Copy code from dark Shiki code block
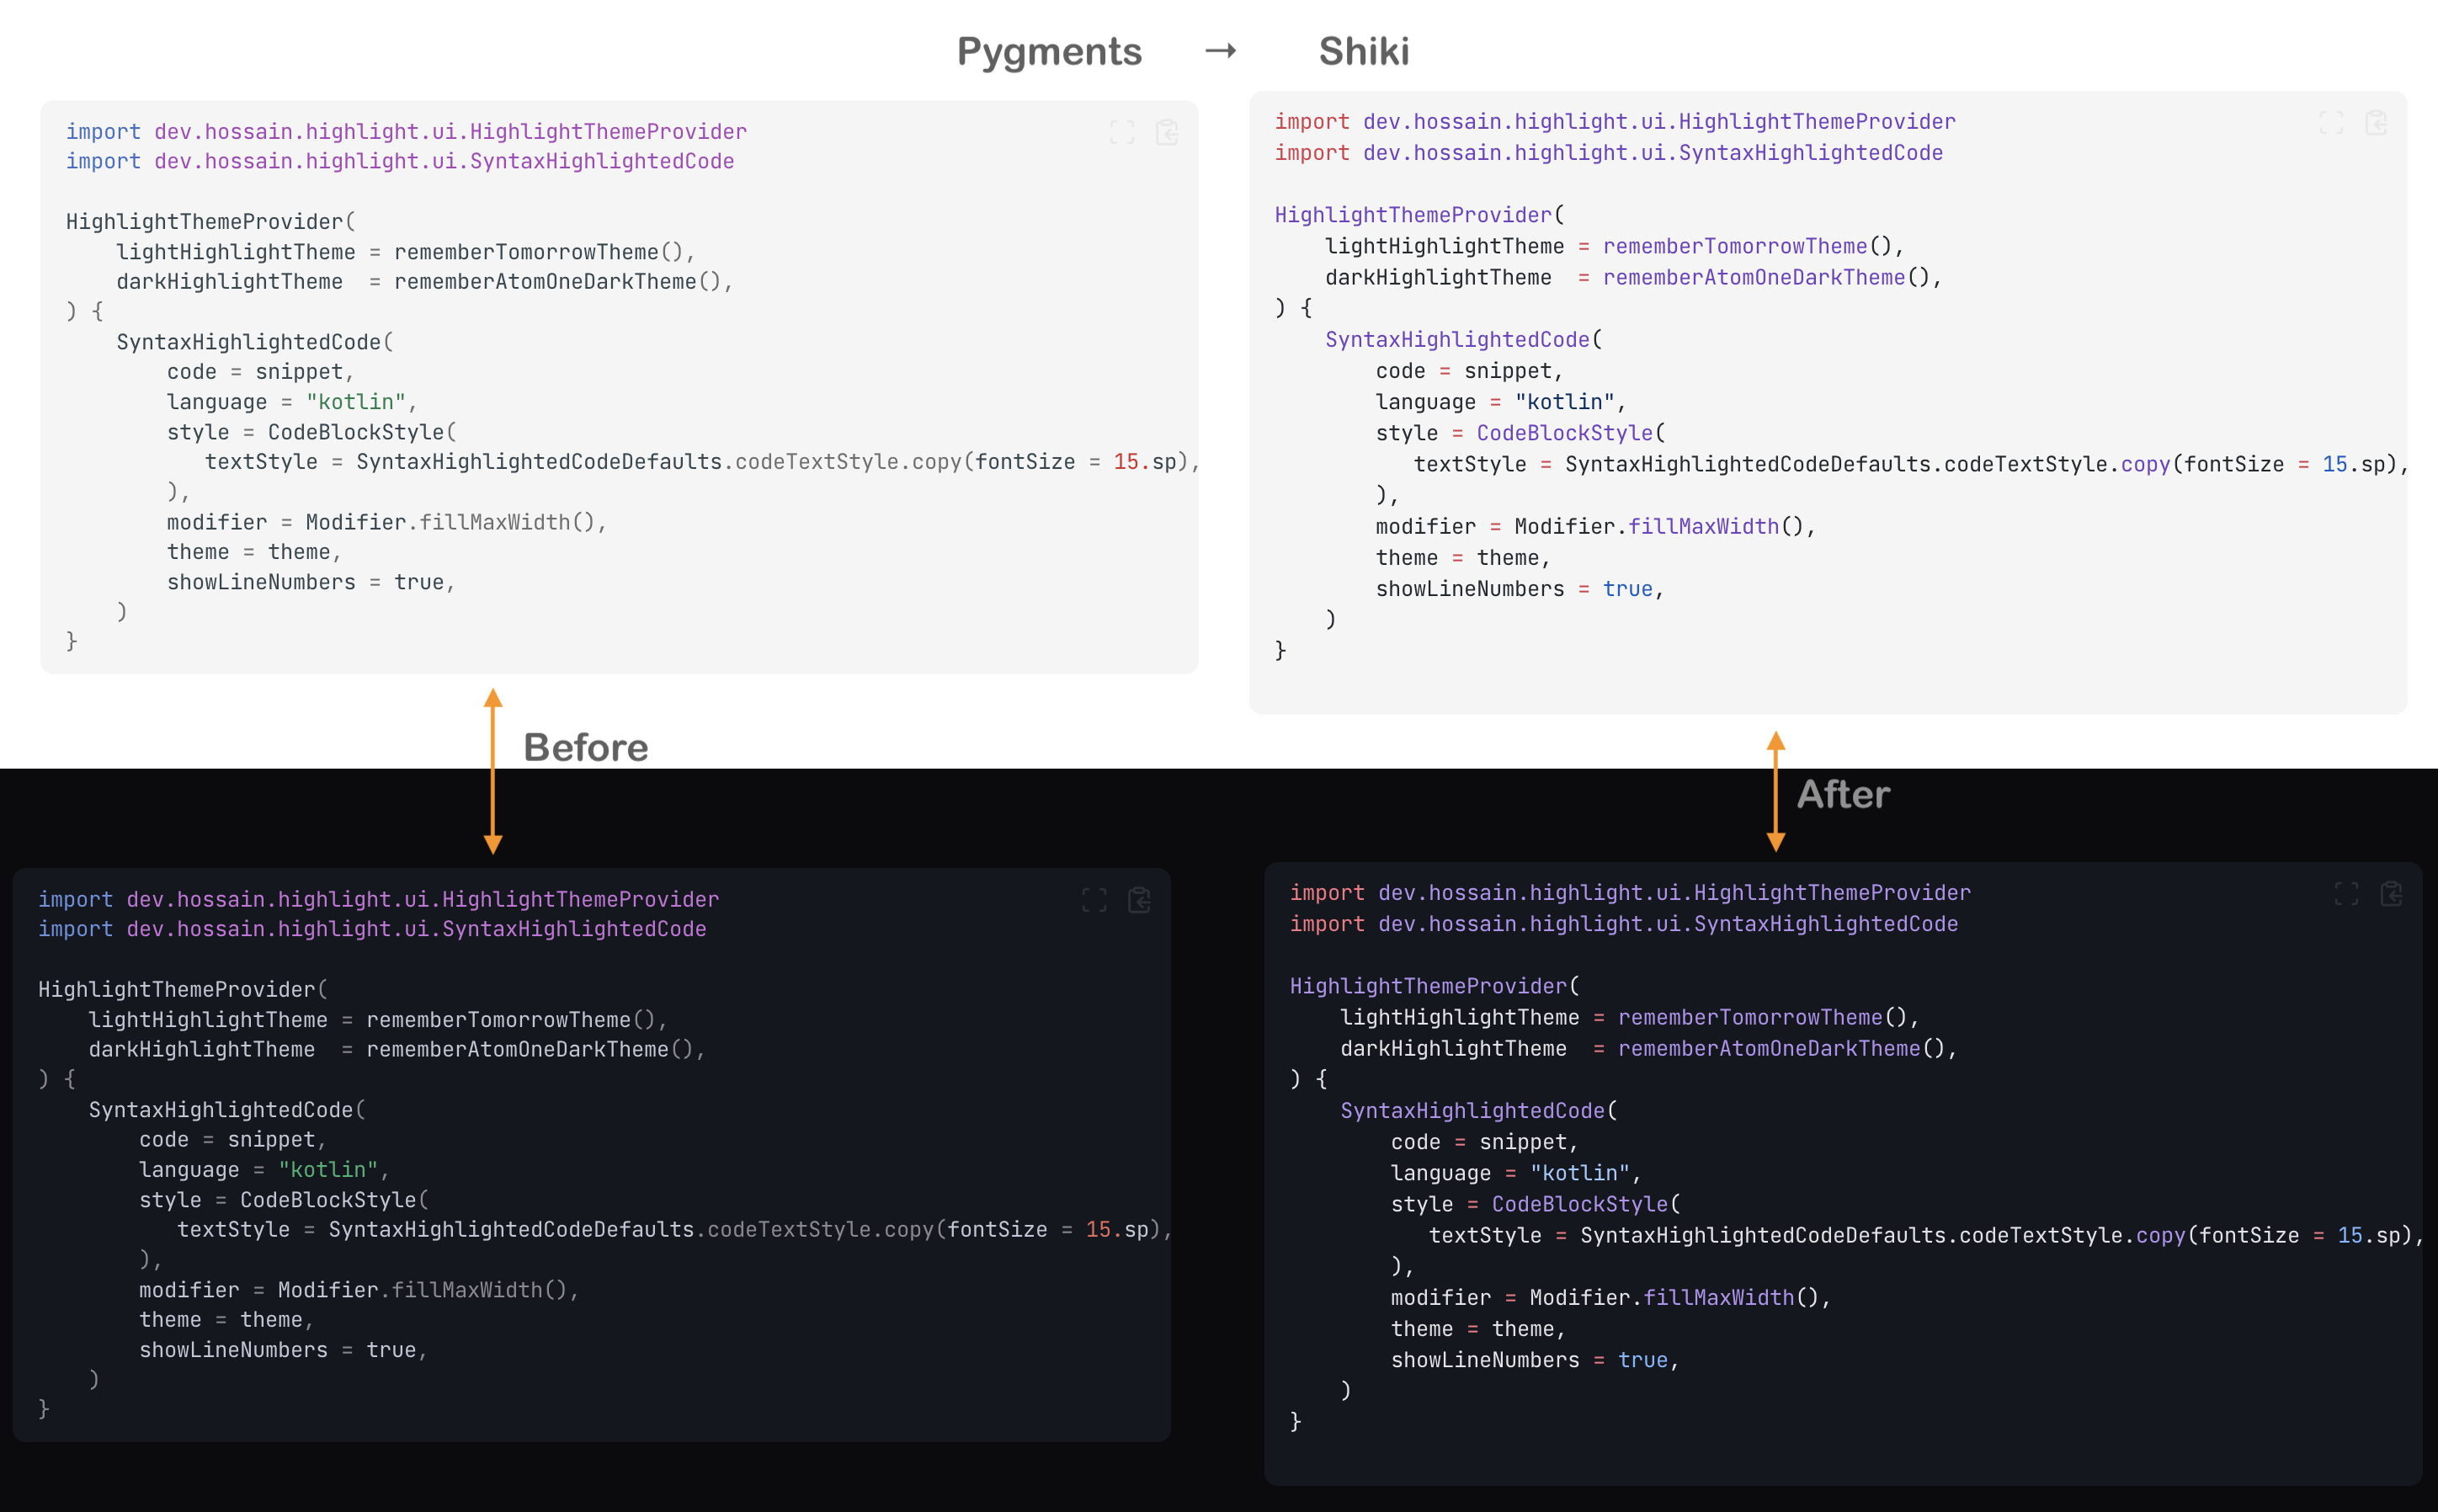Image resolution: width=2438 pixels, height=1512 pixels. tap(2391, 894)
